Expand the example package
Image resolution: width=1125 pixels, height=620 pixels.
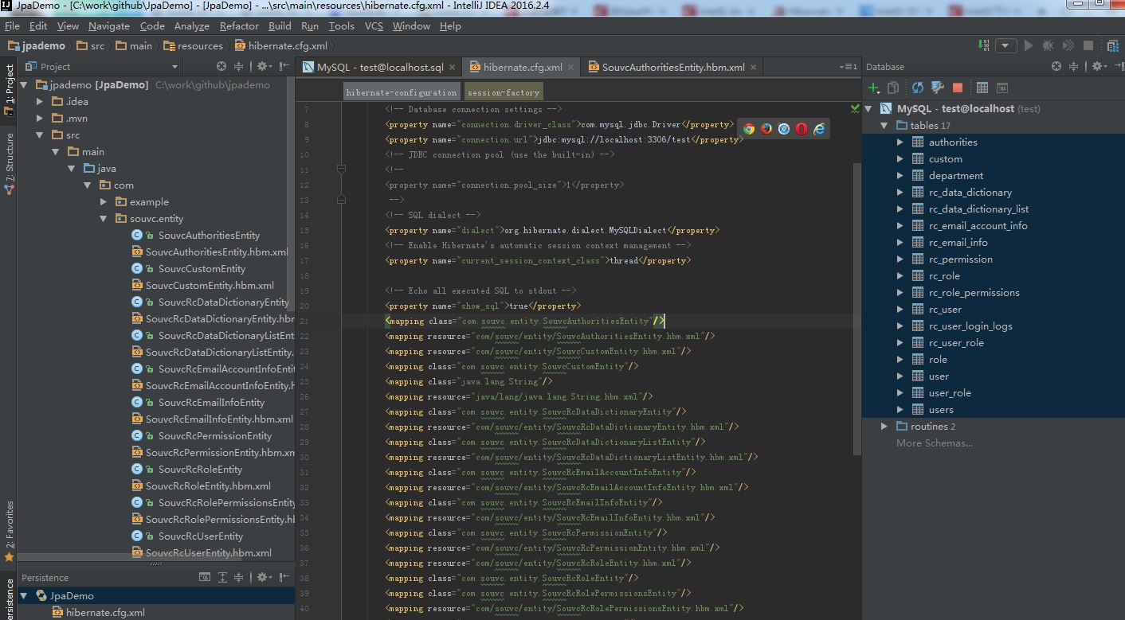click(104, 201)
